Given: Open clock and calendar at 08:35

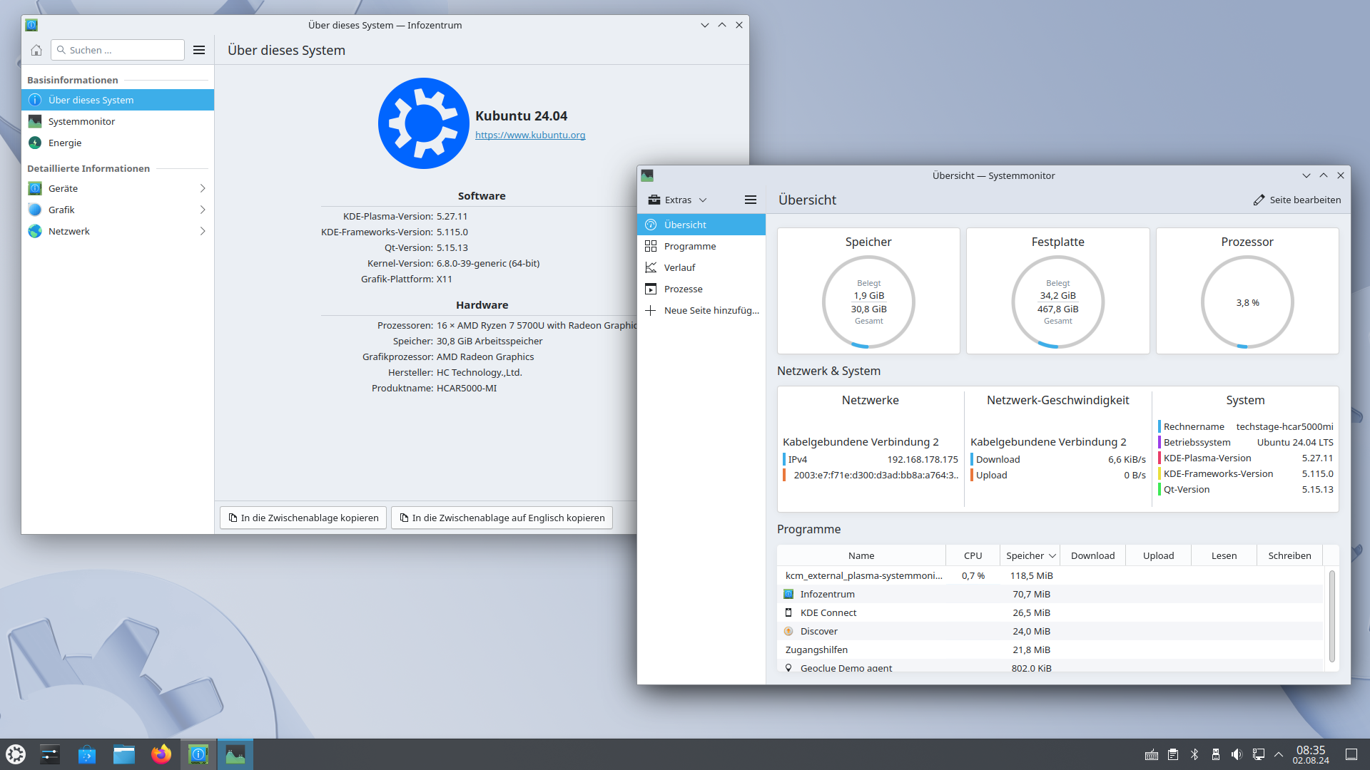Looking at the screenshot, I should click(1311, 755).
